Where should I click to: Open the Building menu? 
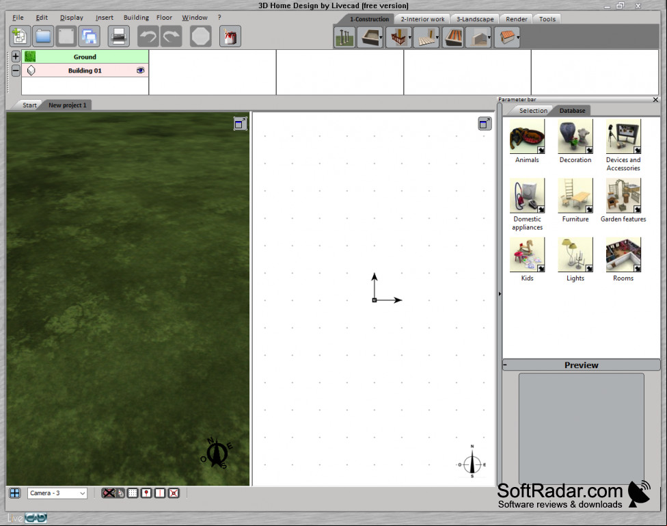pos(136,18)
